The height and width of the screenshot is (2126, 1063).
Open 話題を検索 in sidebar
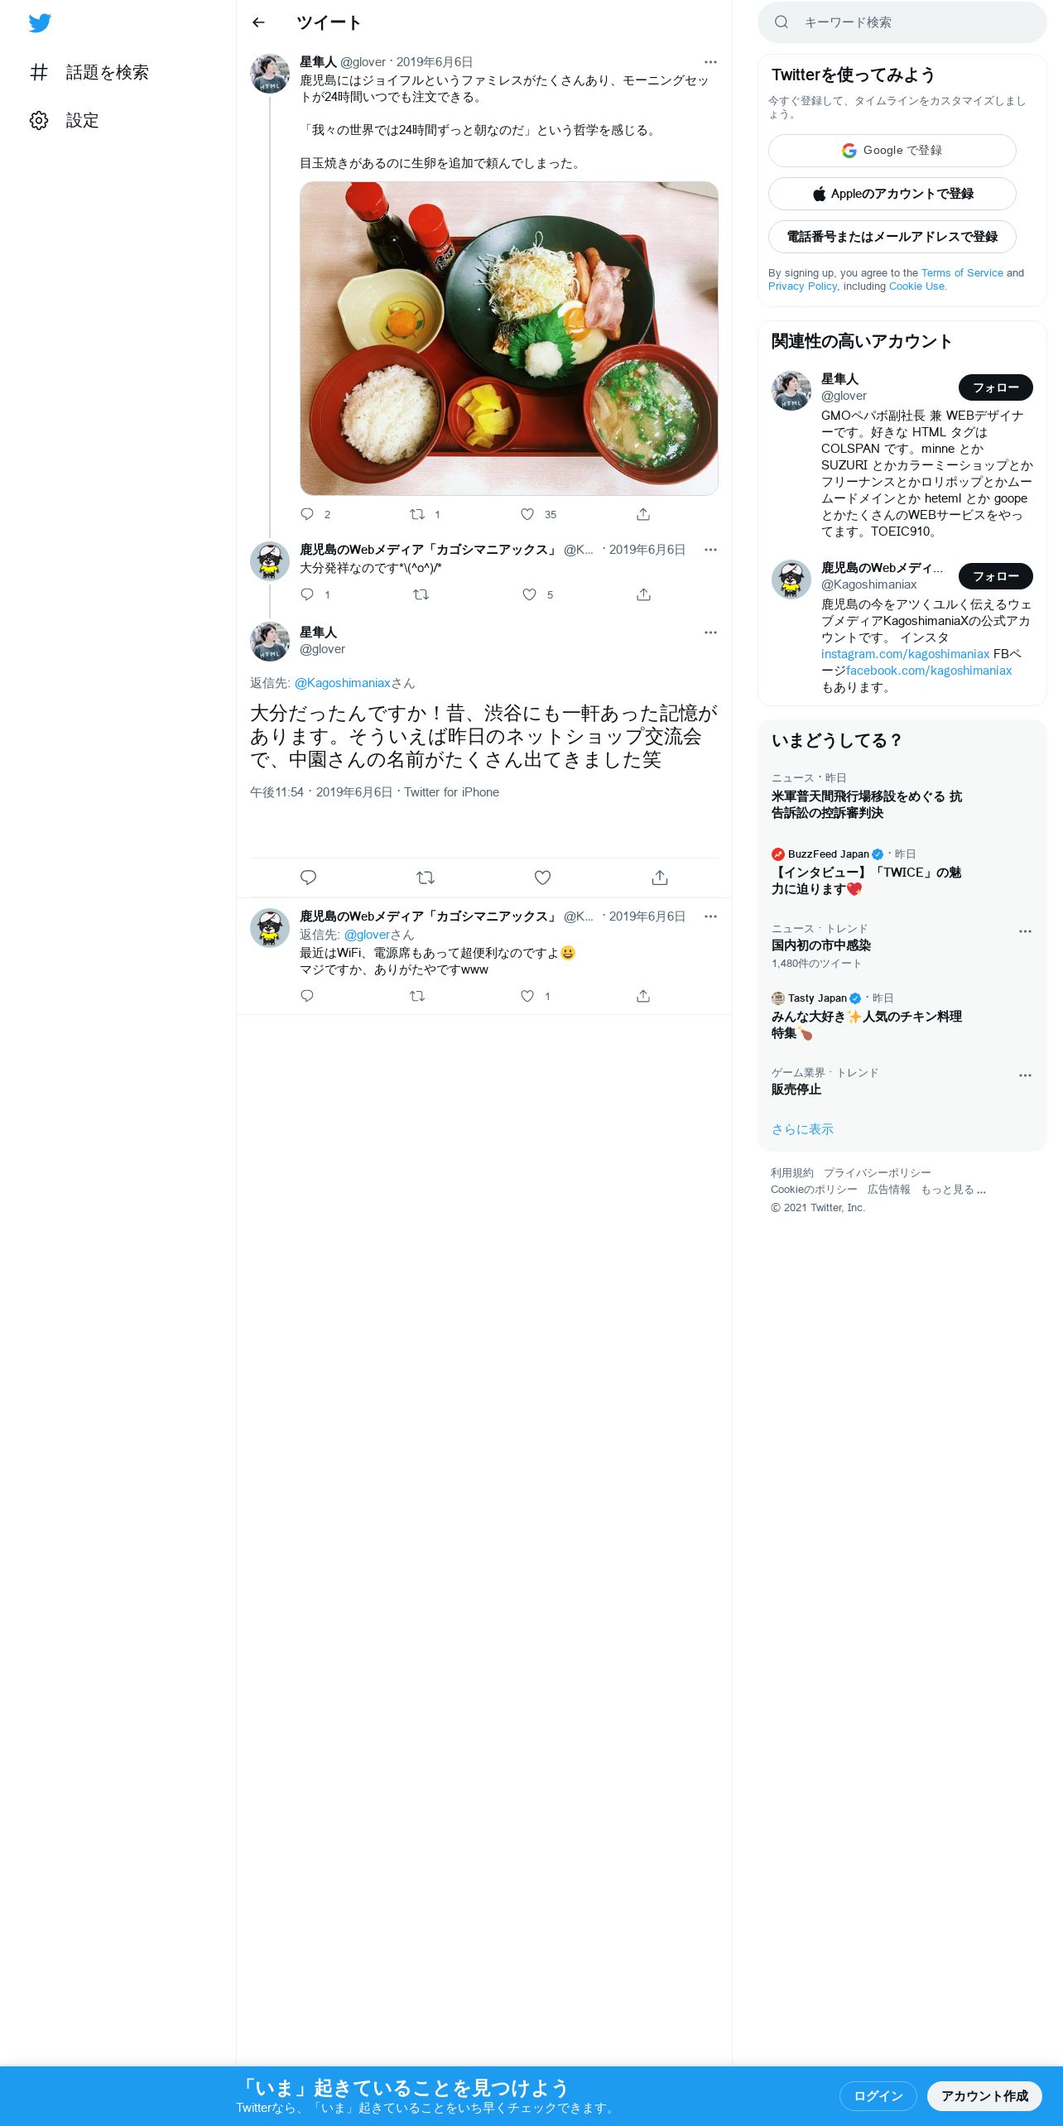click(x=107, y=73)
